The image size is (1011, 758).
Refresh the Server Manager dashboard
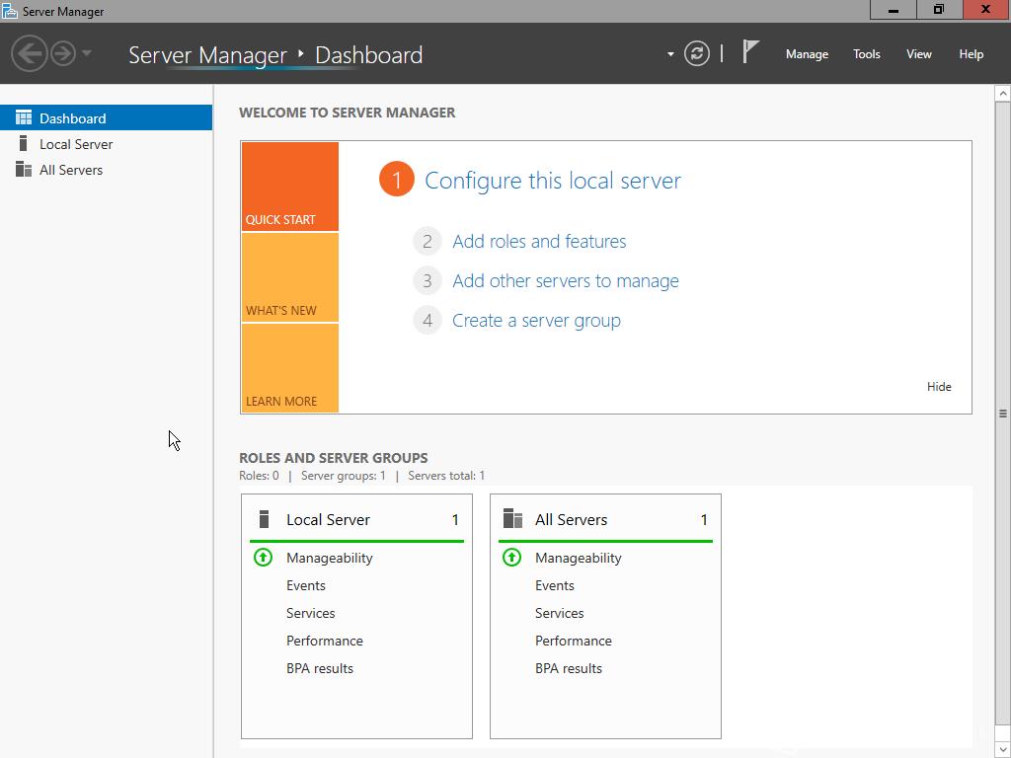coord(696,53)
